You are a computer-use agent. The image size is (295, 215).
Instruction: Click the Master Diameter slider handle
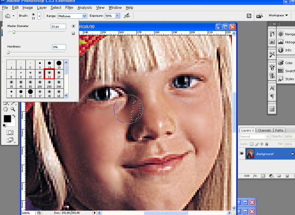click(14, 32)
